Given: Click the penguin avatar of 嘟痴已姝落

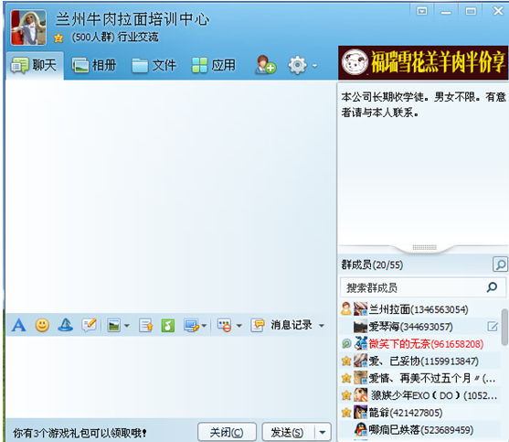Looking at the screenshot, I should tap(360, 430).
